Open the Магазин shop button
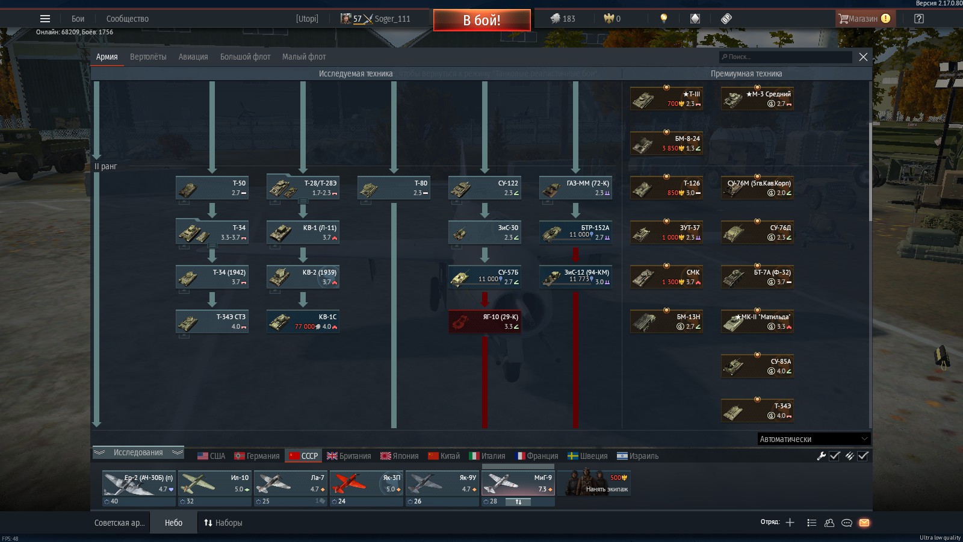Viewport: 963px width, 542px height. (x=864, y=19)
